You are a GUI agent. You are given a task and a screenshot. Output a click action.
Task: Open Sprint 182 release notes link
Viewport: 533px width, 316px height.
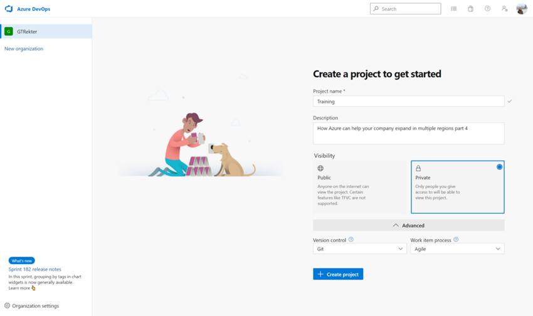click(x=35, y=269)
